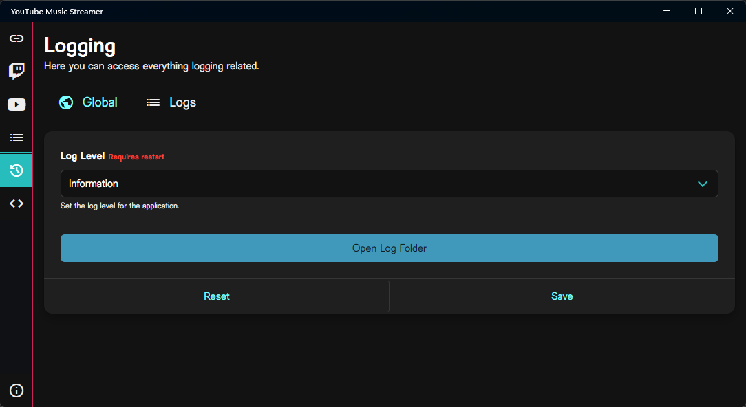The width and height of the screenshot is (746, 407).
Task: Click the Save button
Action: [562, 296]
